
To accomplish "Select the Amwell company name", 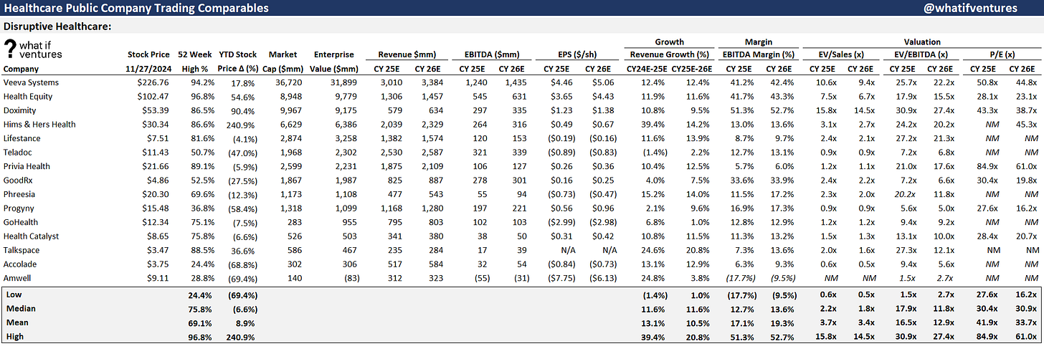I will (18, 278).
